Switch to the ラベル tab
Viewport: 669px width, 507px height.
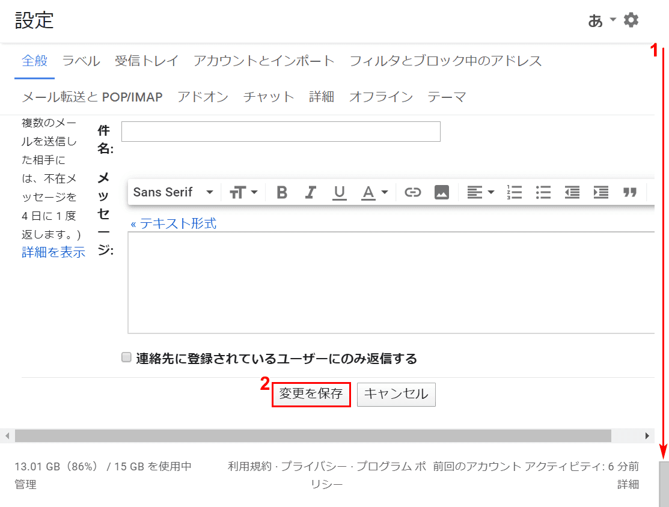pyautogui.click(x=81, y=61)
